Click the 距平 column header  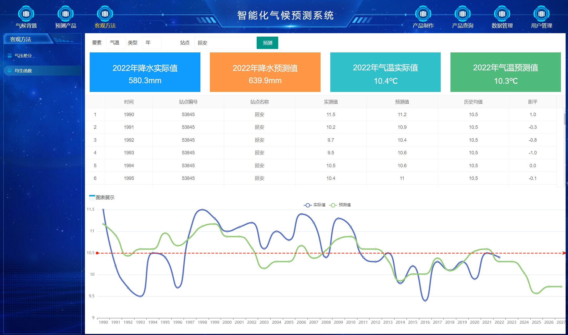click(533, 102)
